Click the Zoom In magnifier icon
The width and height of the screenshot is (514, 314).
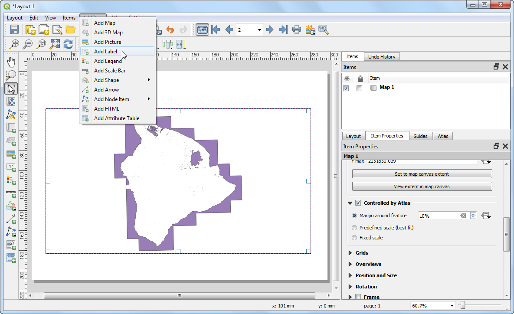click(x=14, y=44)
